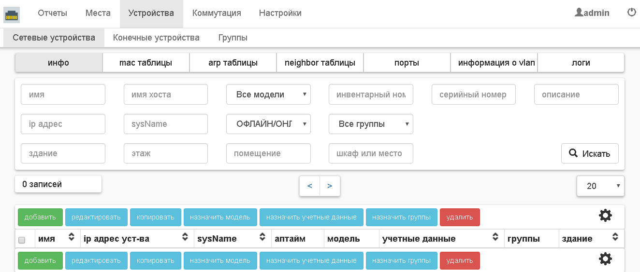The height and width of the screenshot is (272, 640).
Task: Sort table by имя column arrows
Action: (x=72, y=237)
